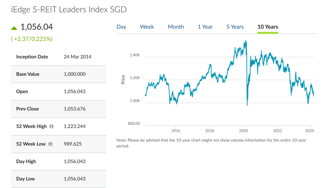The height and width of the screenshot is (188, 335).
Task: Click the date 24 Mar 2014
Action: tap(77, 57)
